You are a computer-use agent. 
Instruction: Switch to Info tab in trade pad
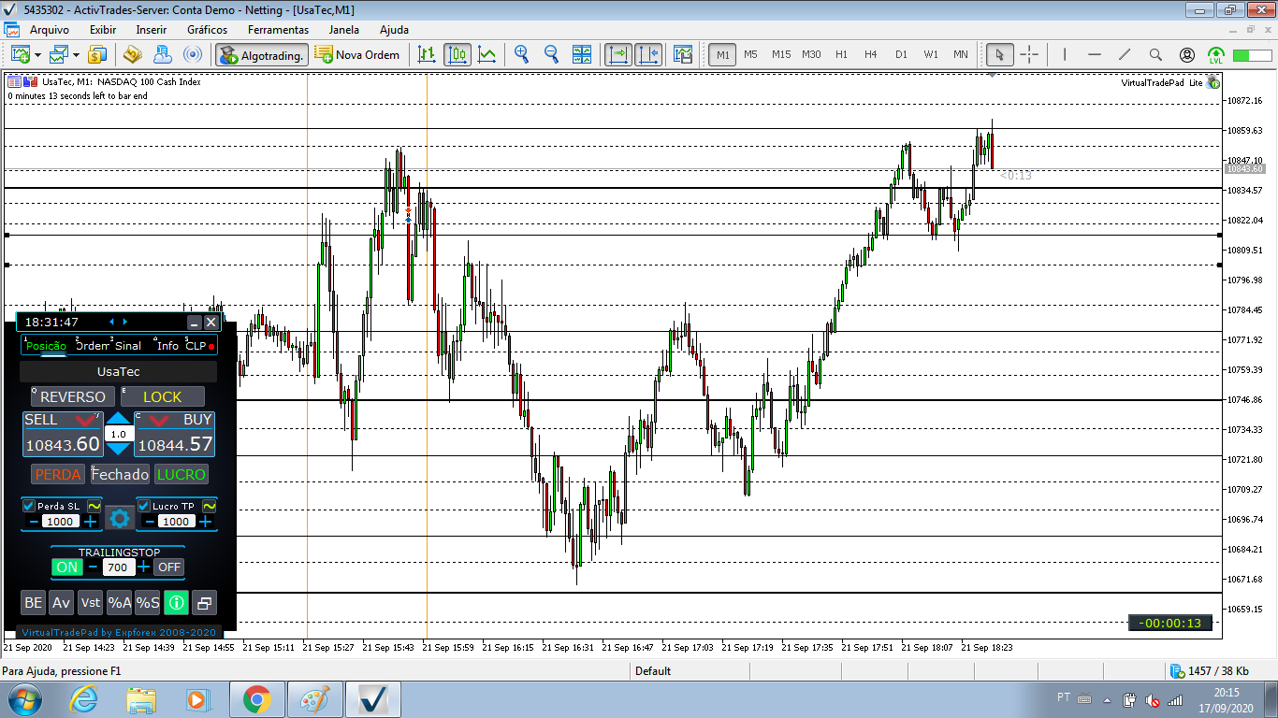pyautogui.click(x=167, y=346)
